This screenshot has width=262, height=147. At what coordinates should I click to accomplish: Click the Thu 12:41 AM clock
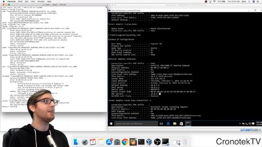[x=234, y=1]
